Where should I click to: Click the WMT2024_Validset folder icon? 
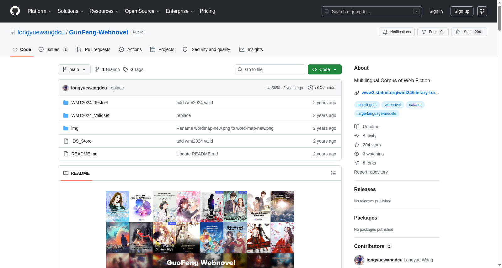pyautogui.click(x=66, y=115)
